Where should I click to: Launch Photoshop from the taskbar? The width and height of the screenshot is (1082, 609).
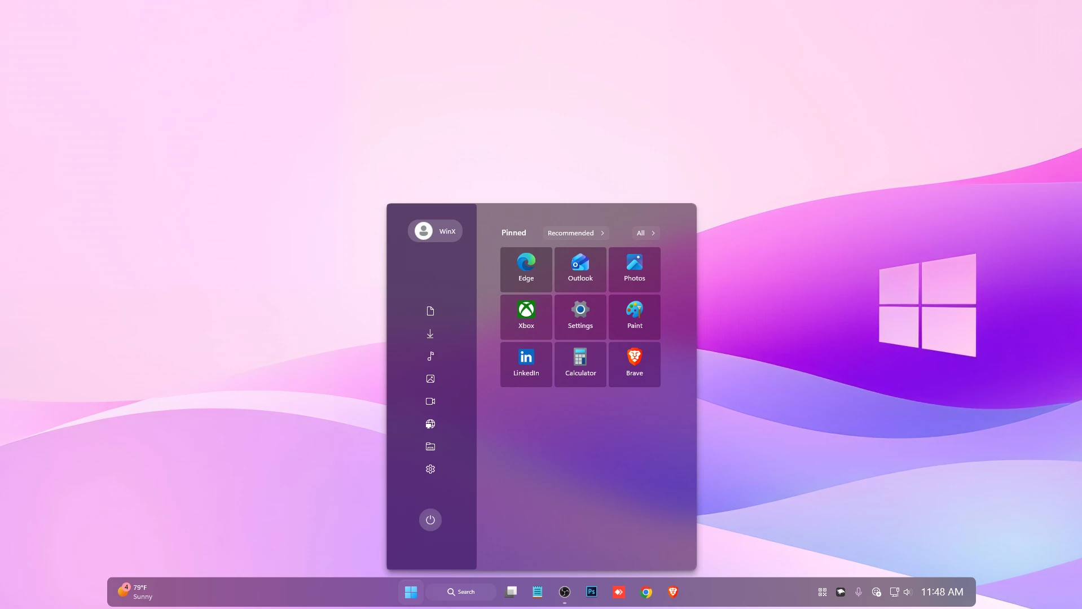click(592, 592)
